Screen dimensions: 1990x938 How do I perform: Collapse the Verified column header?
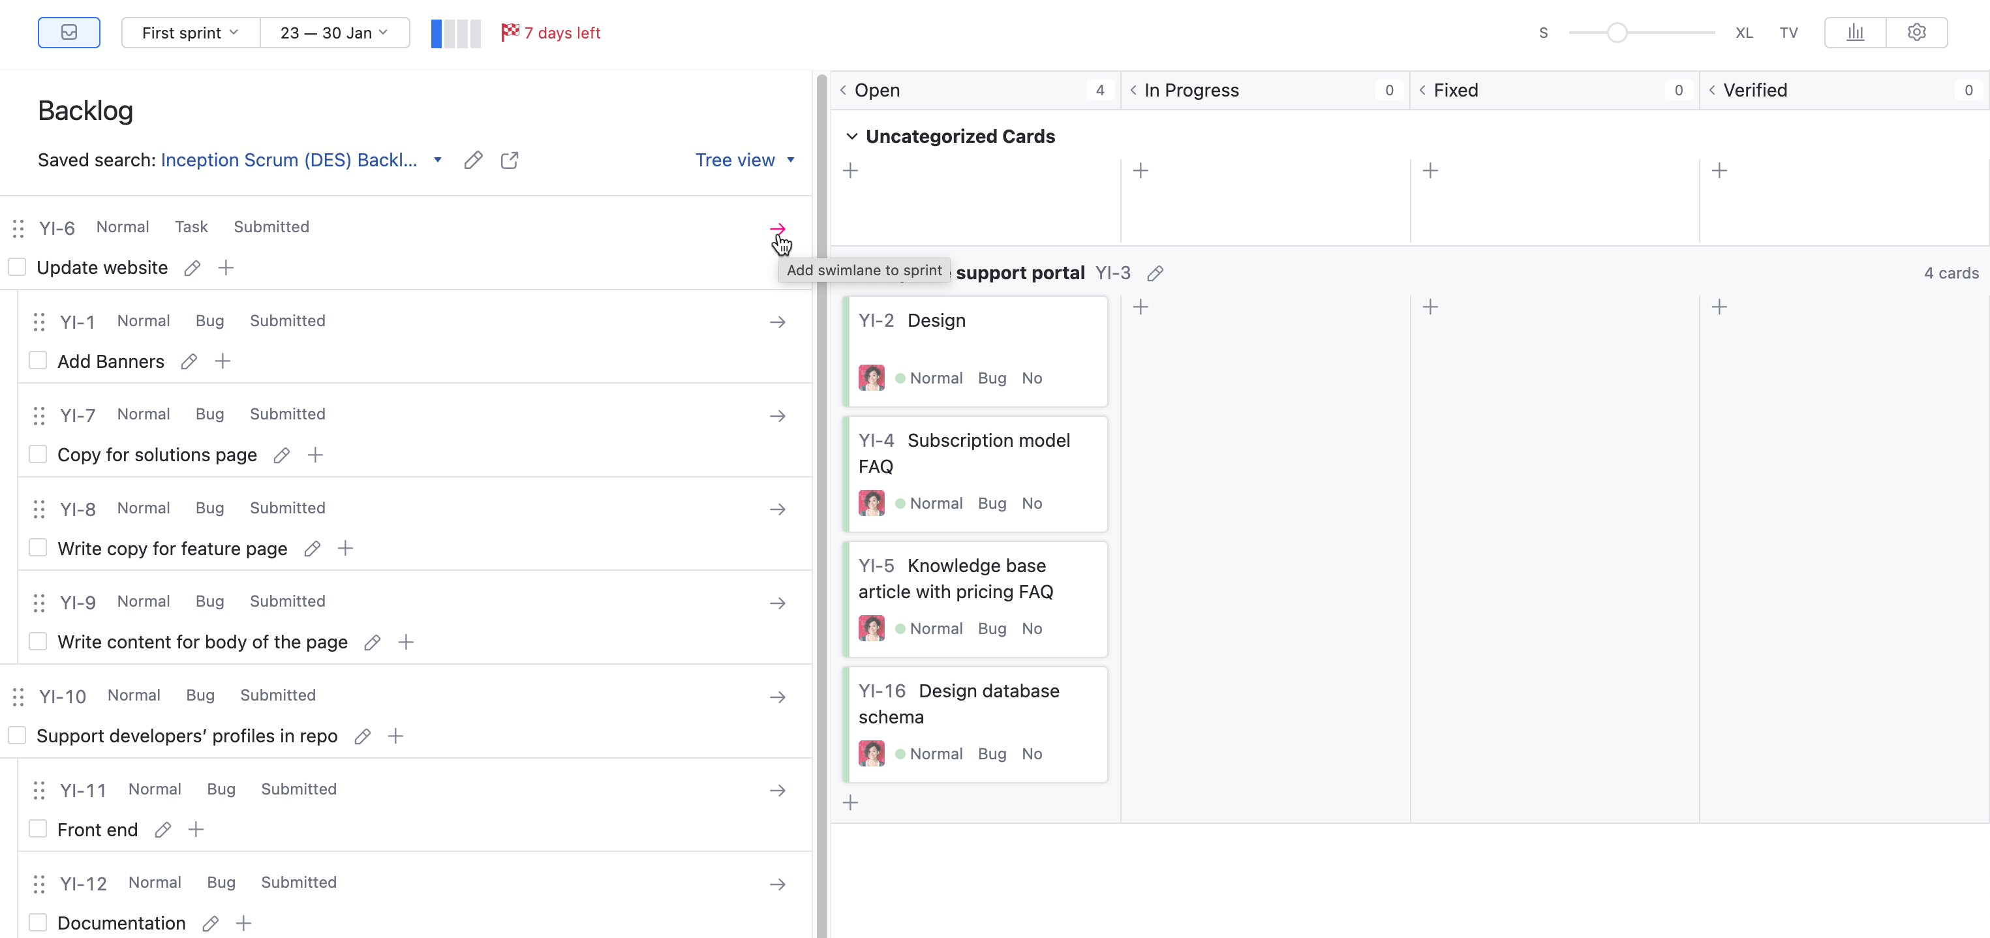click(1712, 90)
